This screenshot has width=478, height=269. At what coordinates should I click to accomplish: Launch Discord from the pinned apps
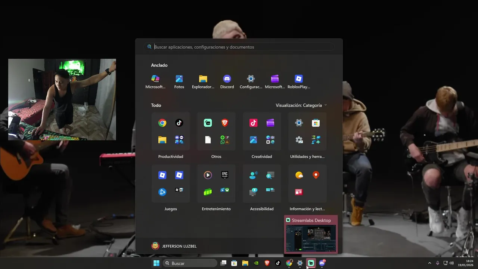pos(227,81)
